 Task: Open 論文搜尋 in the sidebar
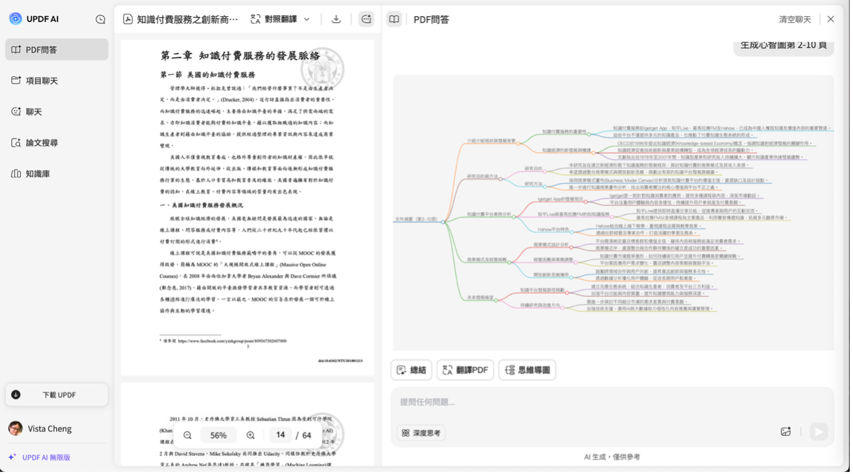point(57,143)
